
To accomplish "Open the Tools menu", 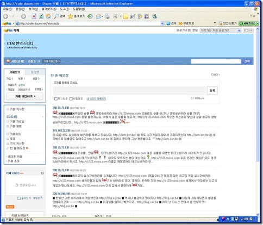I will coord(65,9).
